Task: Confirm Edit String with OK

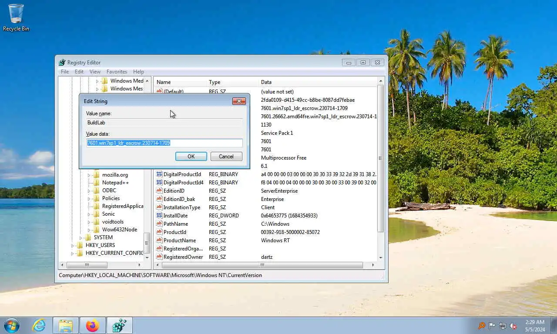Action: tap(191, 157)
